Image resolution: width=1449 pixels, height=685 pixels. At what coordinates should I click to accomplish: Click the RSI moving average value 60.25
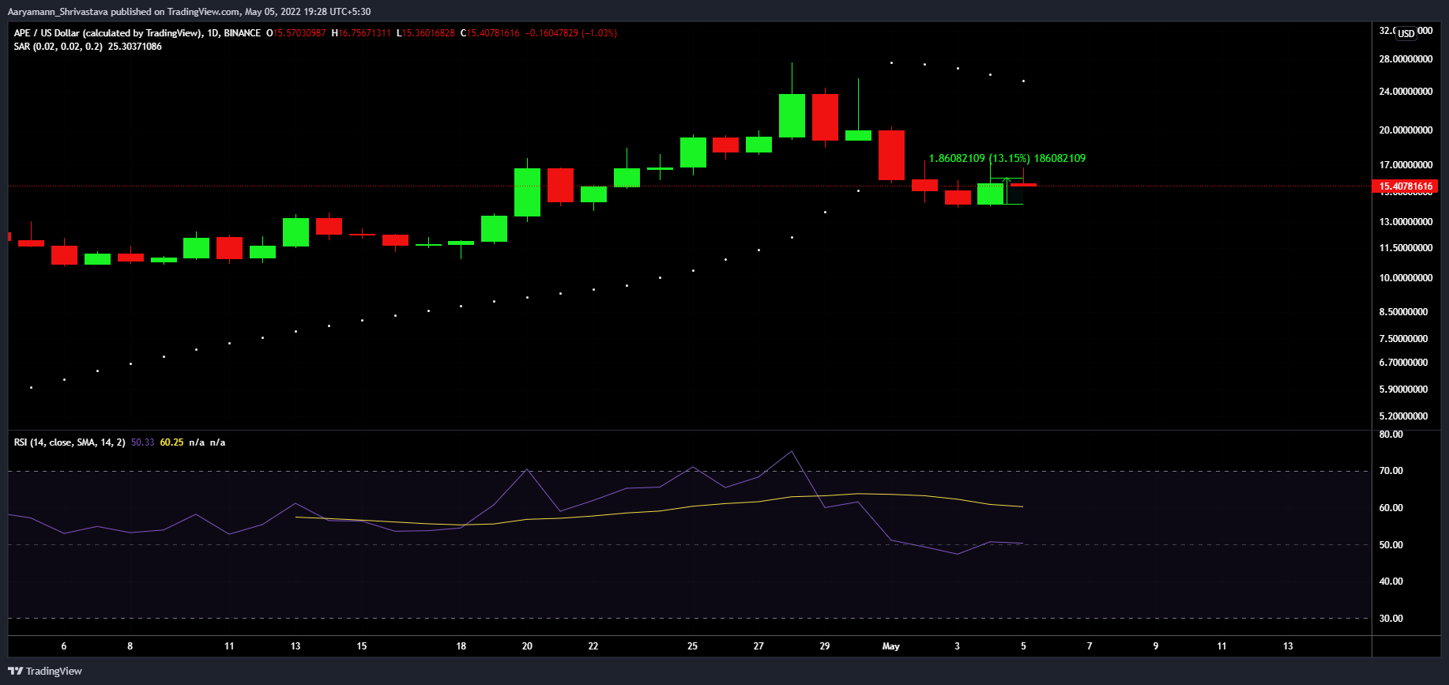(171, 442)
